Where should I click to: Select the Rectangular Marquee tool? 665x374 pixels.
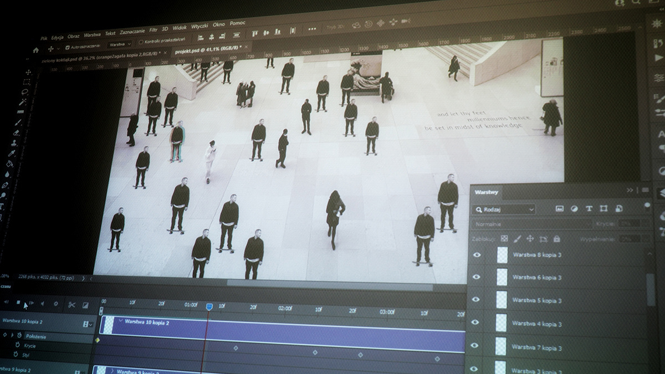27,82
